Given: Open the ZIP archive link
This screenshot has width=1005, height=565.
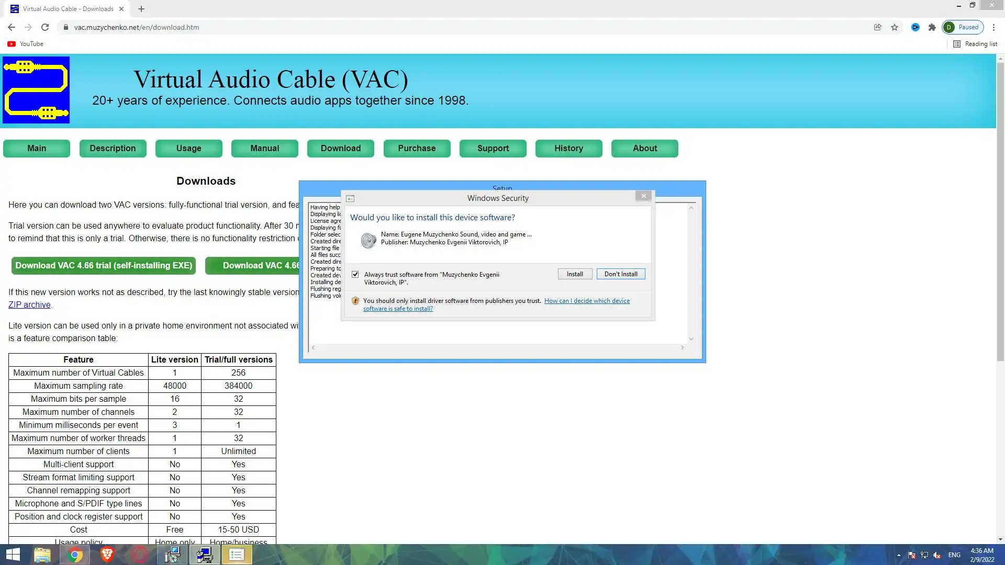Looking at the screenshot, I should pyautogui.click(x=29, y=305).
